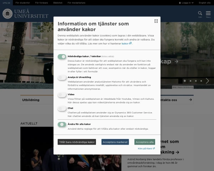Click the lock icon beside Logga in
This screenshot has height=171, width=214.
[x=180, y=3]
